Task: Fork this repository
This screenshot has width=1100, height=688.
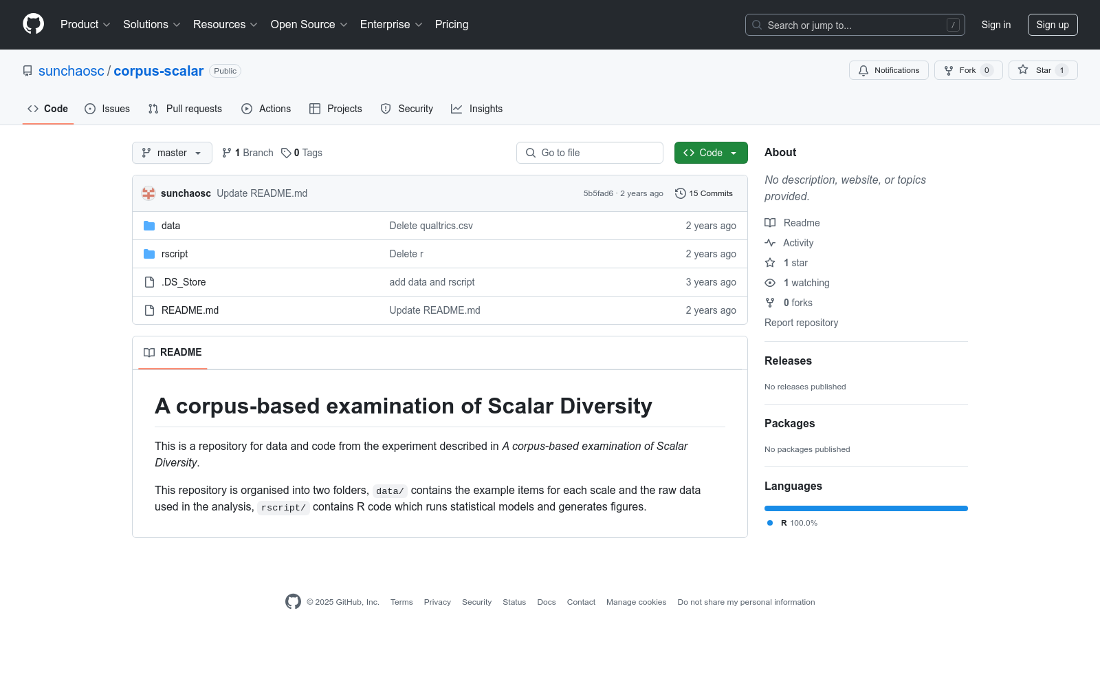Action: (968, 70)
